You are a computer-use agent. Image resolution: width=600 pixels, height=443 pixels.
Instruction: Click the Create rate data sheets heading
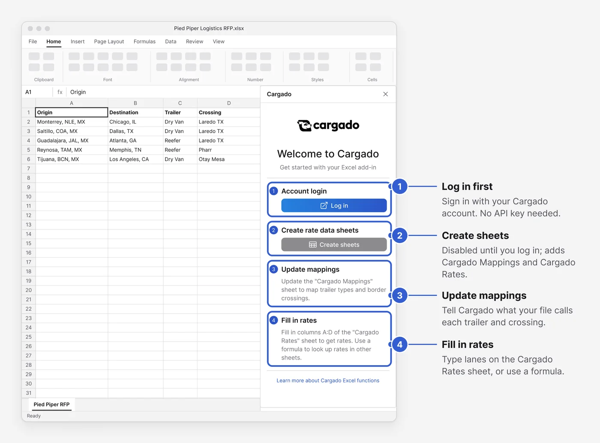(x=320, y=230)
